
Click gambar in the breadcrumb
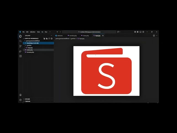[73, 39]
